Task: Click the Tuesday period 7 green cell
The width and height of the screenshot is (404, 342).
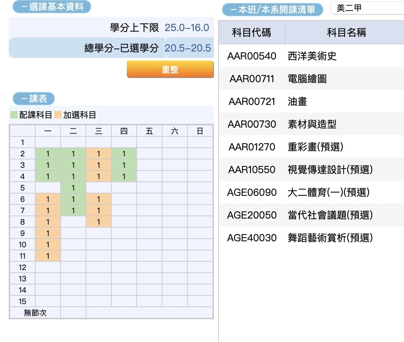Action: coord(73,210)
